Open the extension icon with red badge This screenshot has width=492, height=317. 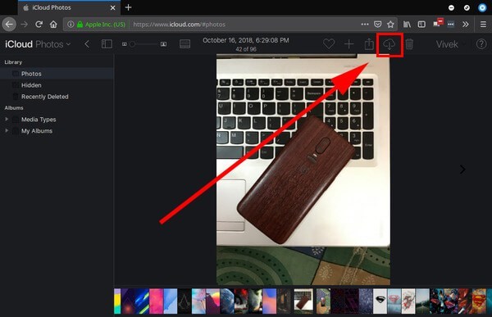click(x=438, y=23)
